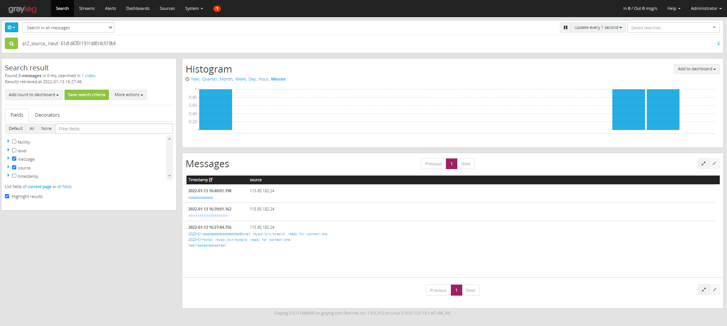Click the histogram clock icon
Image resolution: width=727 pixels, height=326 pixels.
click(187, 79)
